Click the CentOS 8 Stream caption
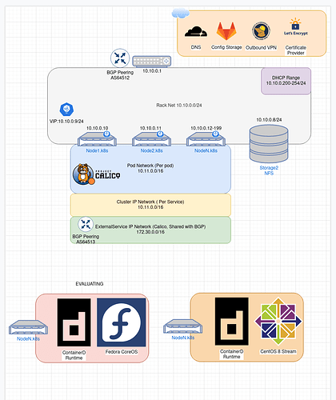 click(278, 351)
